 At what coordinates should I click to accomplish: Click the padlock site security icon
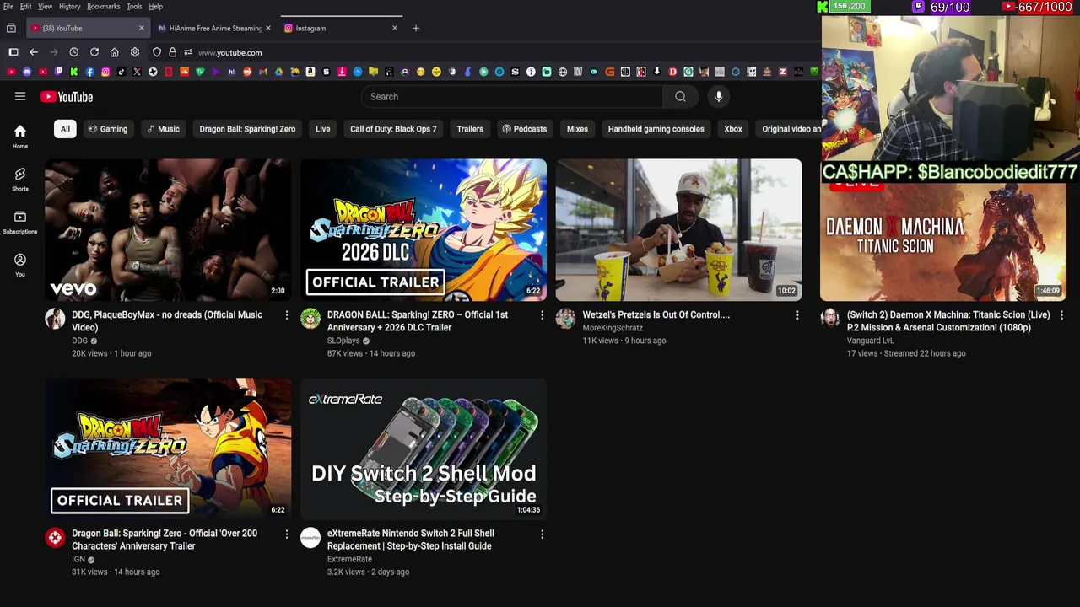click(x=172, y=52)
